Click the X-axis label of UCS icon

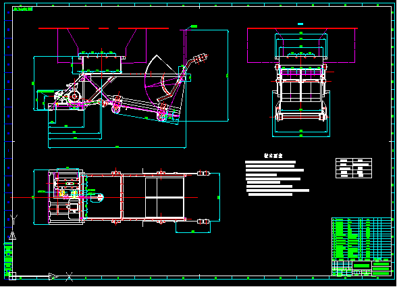tap(69, 277)
